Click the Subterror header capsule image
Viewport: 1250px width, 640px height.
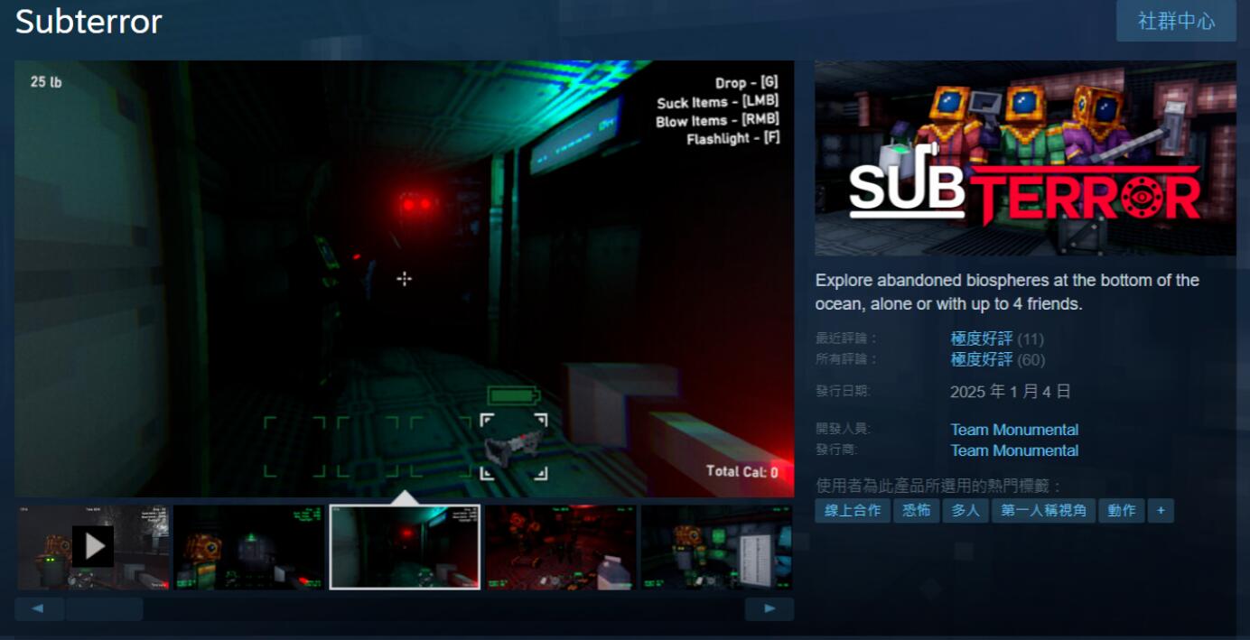coord(1025,158)
